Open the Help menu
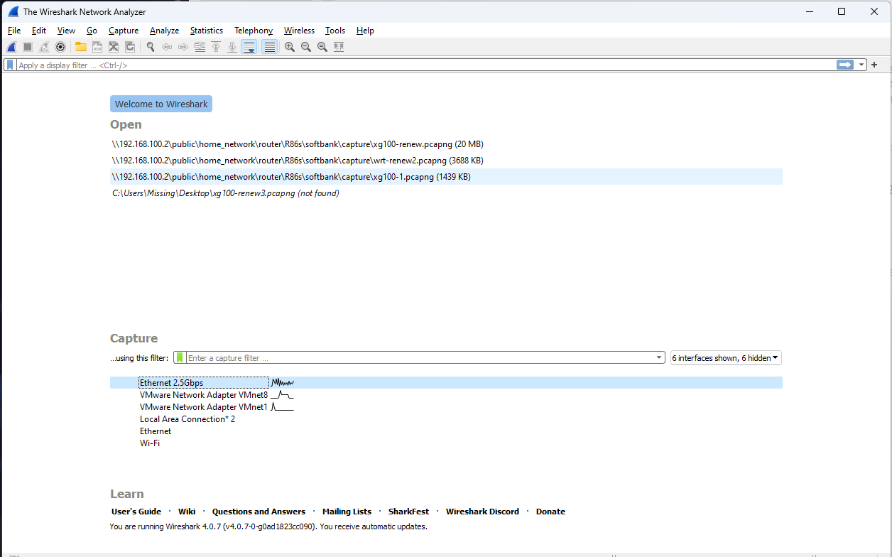Image resolution: width=892 pixels, height=557 pixels. (x=365, y=31)
